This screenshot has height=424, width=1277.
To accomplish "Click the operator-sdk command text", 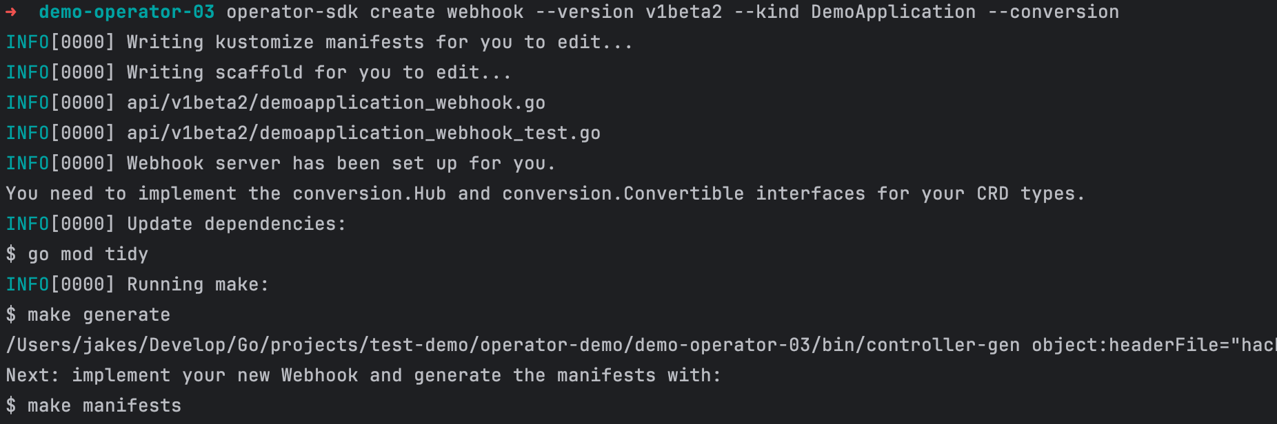I will 292,12.
